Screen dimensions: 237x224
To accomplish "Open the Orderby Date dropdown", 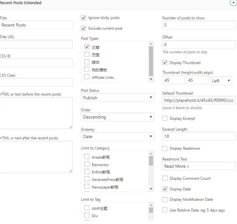I will [117, 137].
